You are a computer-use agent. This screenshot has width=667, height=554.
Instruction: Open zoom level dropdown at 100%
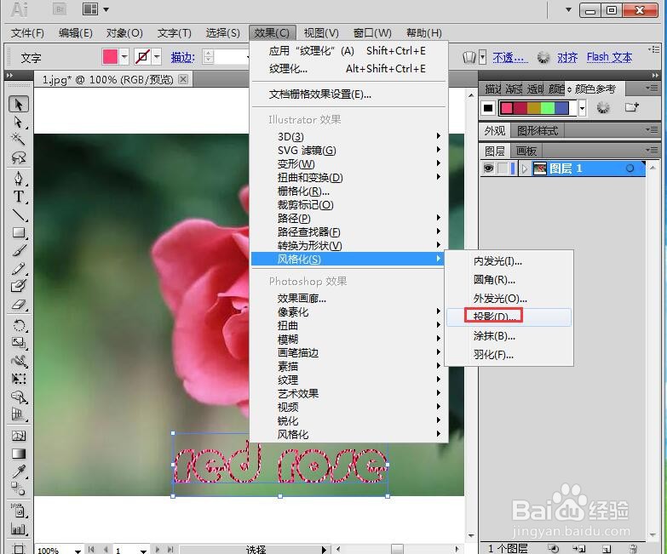tap(77, 551)
